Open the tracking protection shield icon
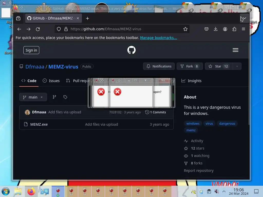 click(x=59, y=29)
